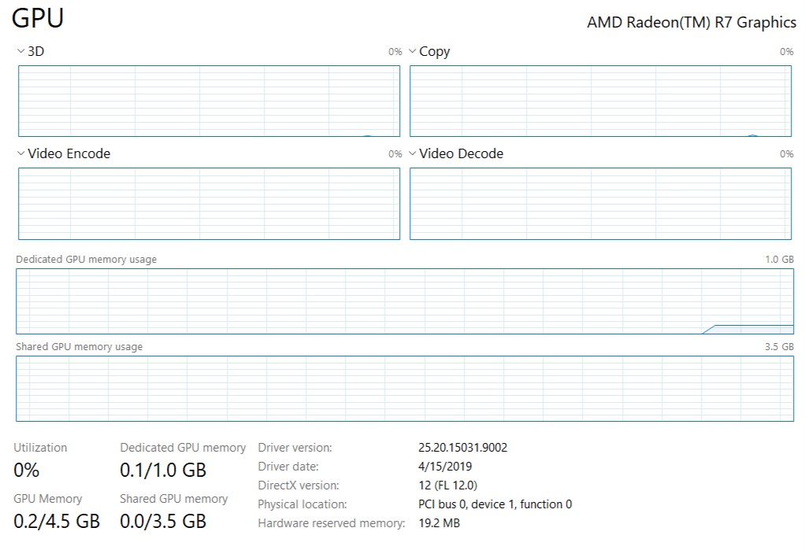Image resolution: width=805 pixels, height=550 pixels.
Task: Click the Hardware reserved memory label
Action: click(331, 523)
